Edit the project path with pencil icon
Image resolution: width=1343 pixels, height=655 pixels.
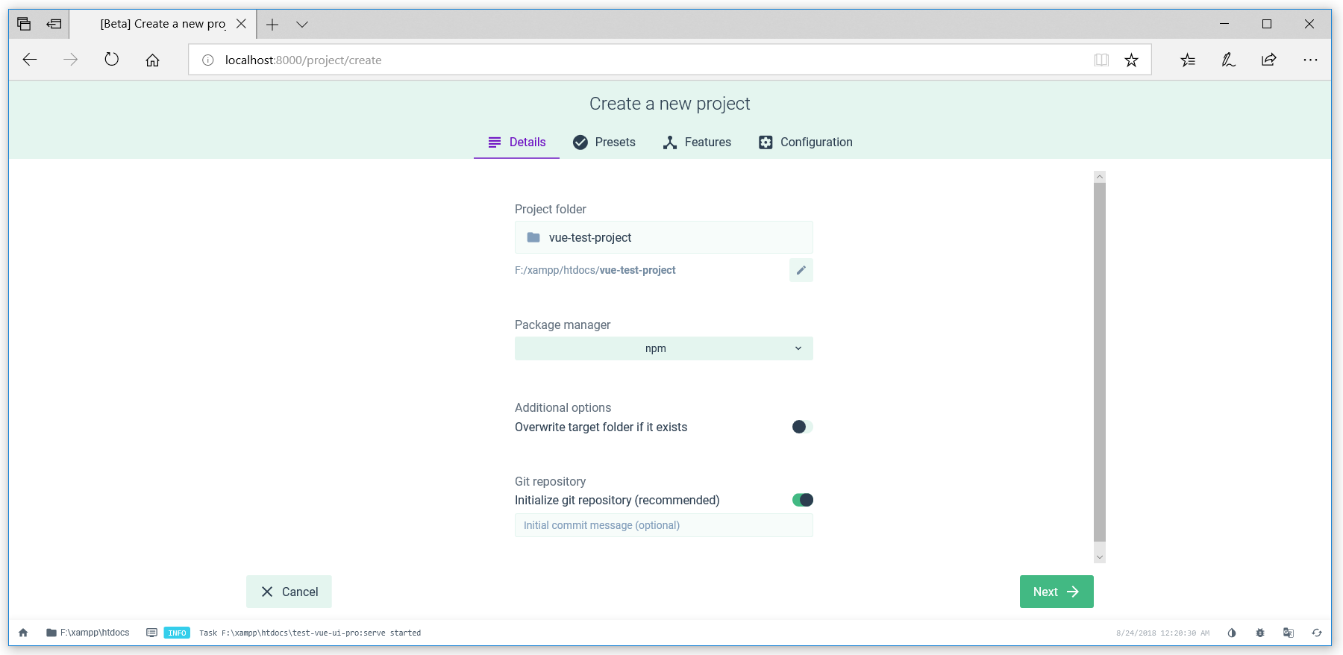(801, 270)
